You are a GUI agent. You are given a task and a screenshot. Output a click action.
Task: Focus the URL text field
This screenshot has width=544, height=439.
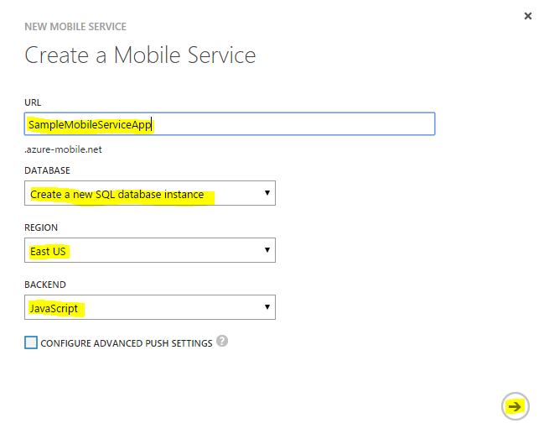click(293, 124)
